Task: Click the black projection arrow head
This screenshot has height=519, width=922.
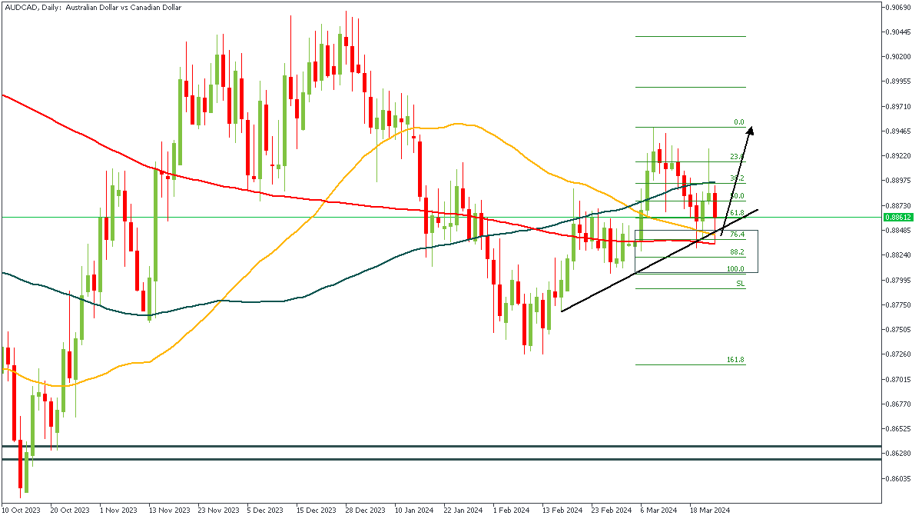Action: point(751,130)
